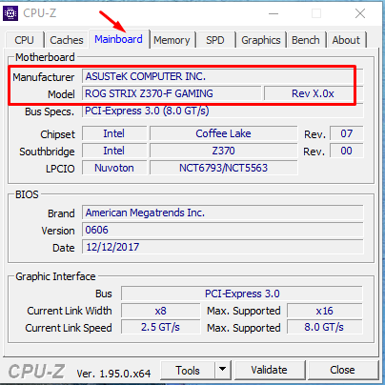
Task: Go to the Memory tab
Action: click(x=172, y=40)
